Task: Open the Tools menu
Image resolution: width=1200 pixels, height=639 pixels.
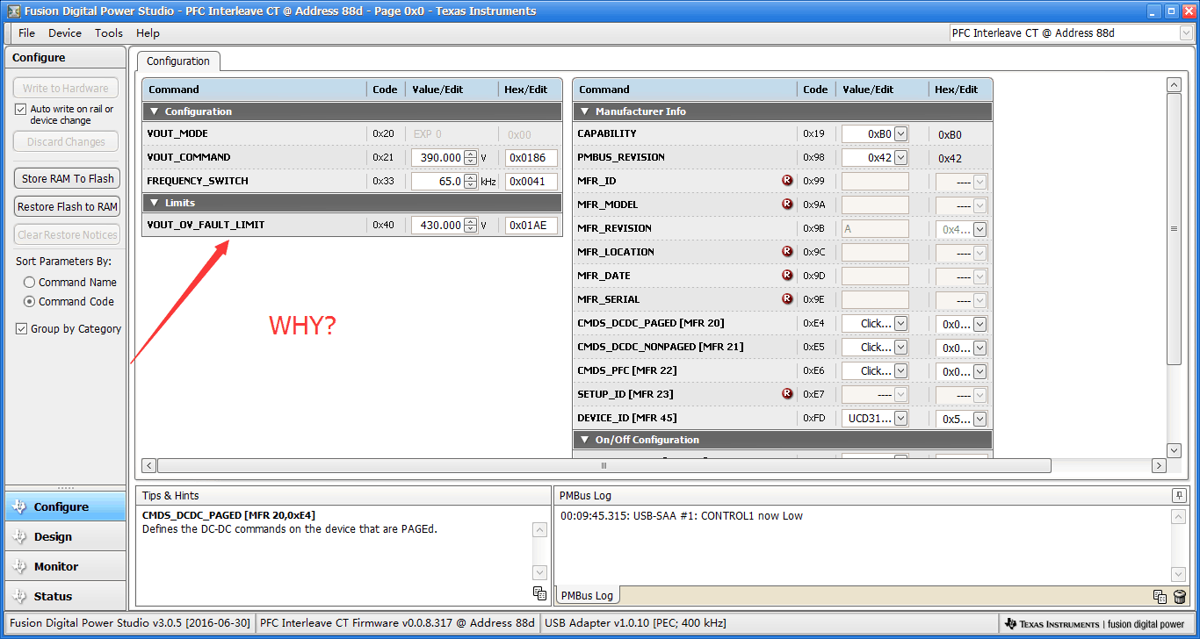Action: click(x=109, y=32)
